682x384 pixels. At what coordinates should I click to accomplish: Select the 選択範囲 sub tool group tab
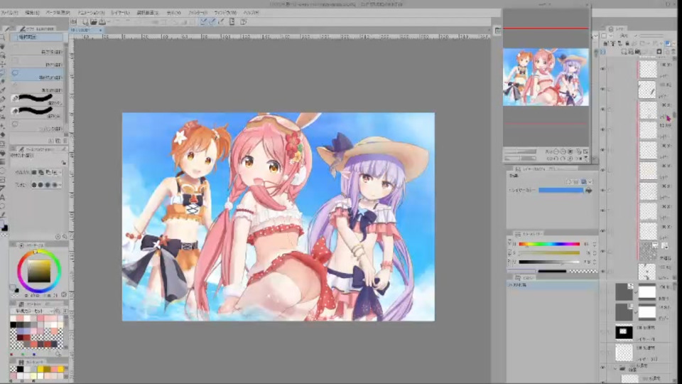click(x=36, y=37)
